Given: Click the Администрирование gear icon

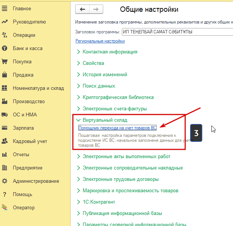Looking at the screenshot, I should pyautogui.click(x=5, y=181).
